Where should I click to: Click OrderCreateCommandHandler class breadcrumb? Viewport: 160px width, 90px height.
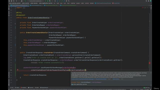pyautogui.click(x=103, y=3)
